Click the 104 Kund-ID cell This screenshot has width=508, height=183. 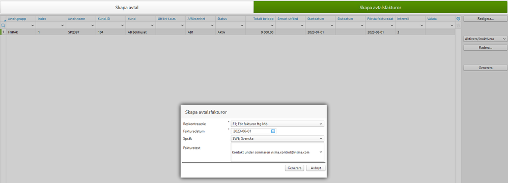[x=110, y=33]
